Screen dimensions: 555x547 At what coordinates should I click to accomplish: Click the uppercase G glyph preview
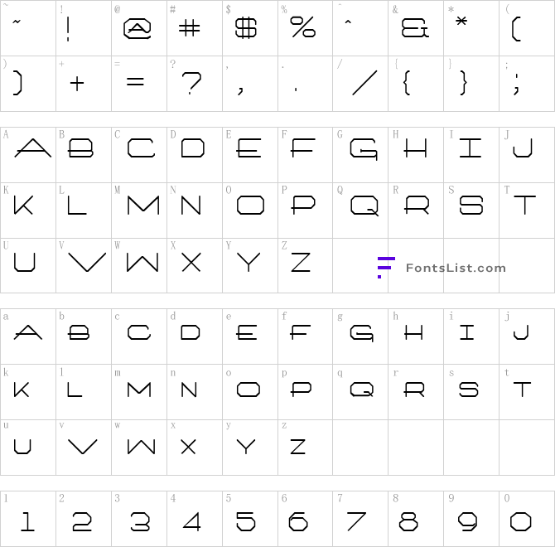364,149
